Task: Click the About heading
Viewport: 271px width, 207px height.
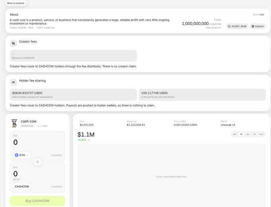Action: pyautogui.click(x=14, y=14)
